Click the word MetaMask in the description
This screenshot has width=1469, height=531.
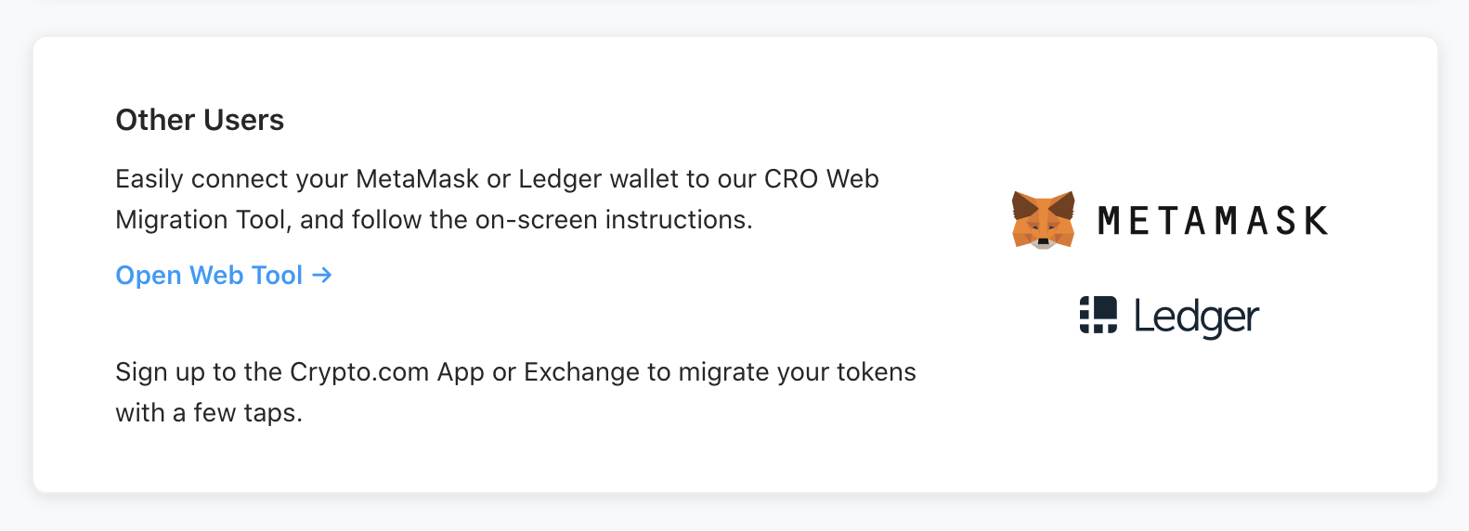pos(417,178)
